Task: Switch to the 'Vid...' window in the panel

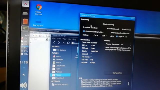Action: tap(25, 54)
